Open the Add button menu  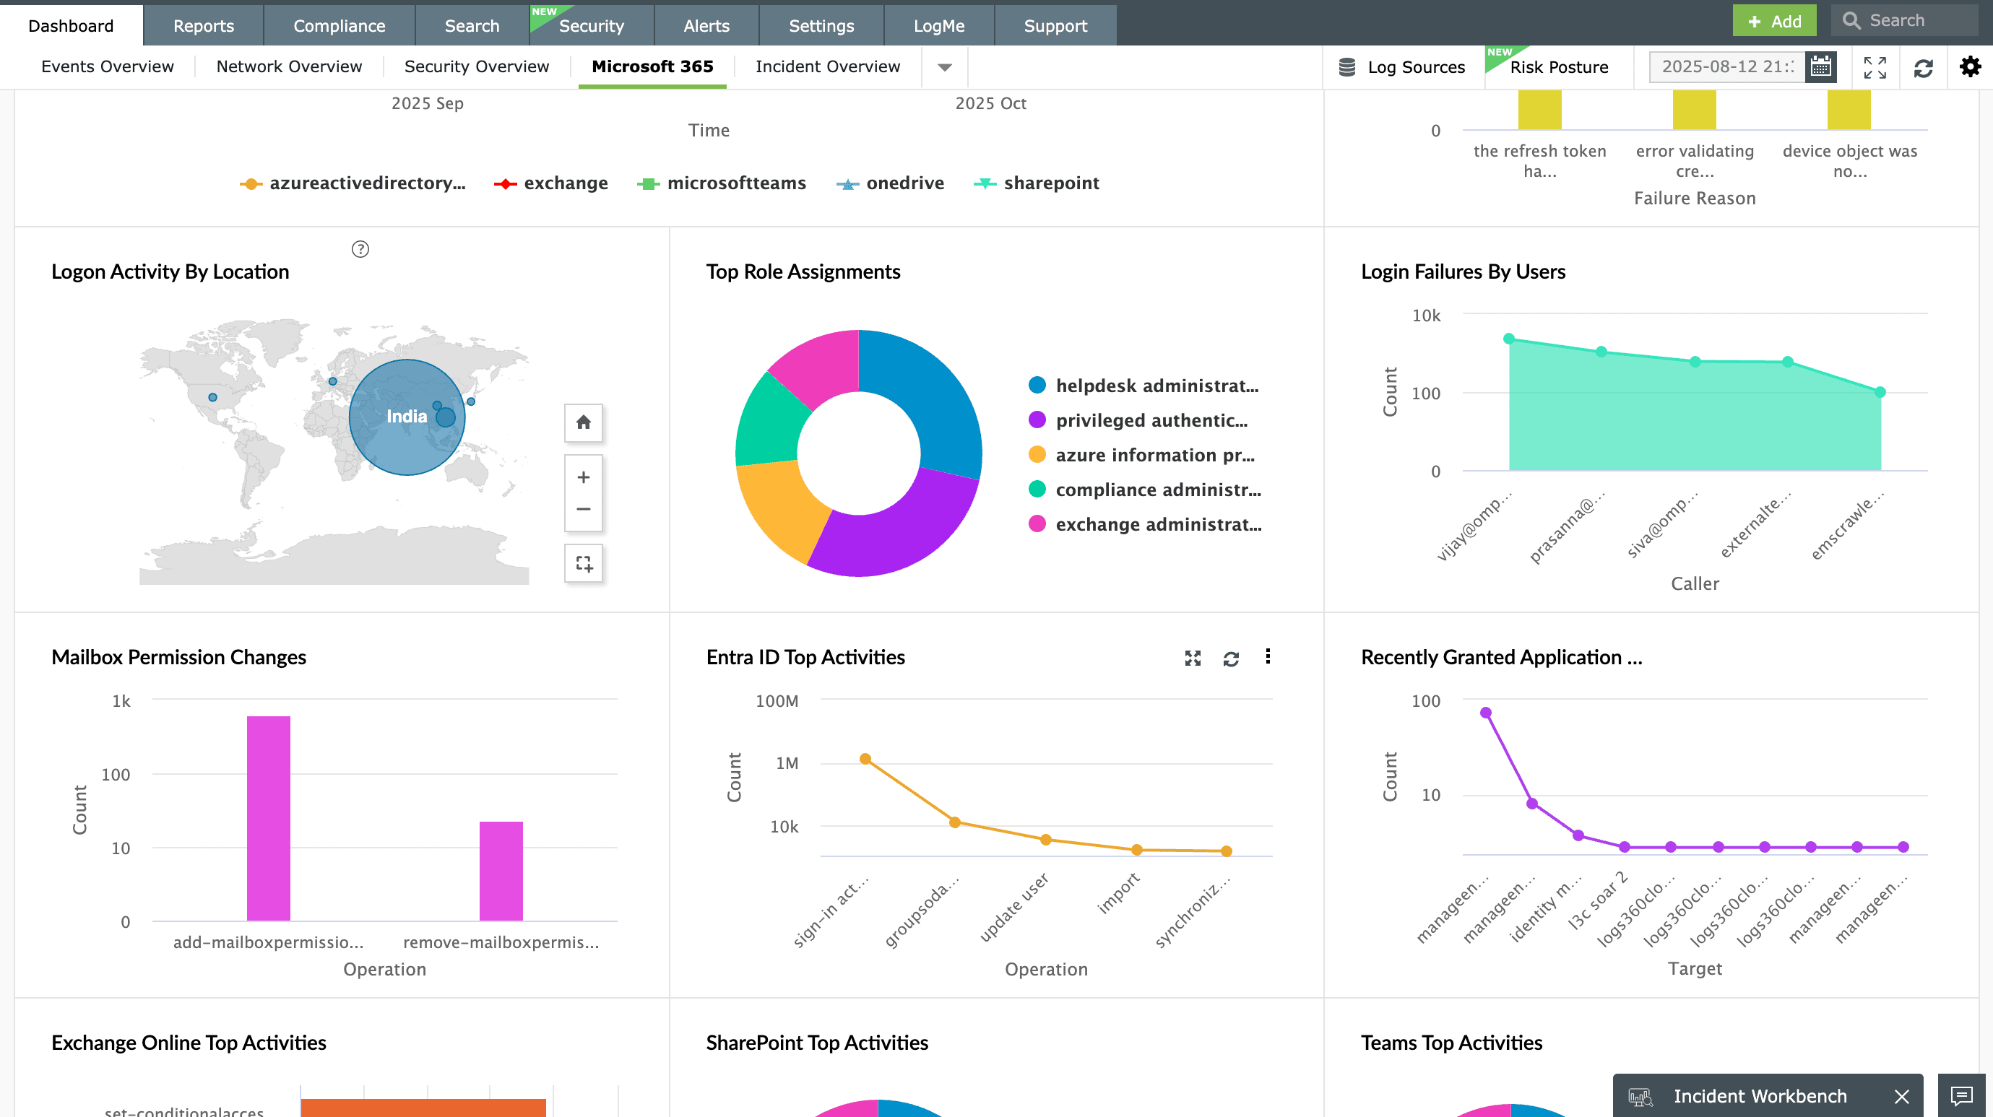(x=1773, y=21)
